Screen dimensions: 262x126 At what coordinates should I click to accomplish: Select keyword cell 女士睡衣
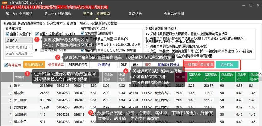tap(20, 100)
